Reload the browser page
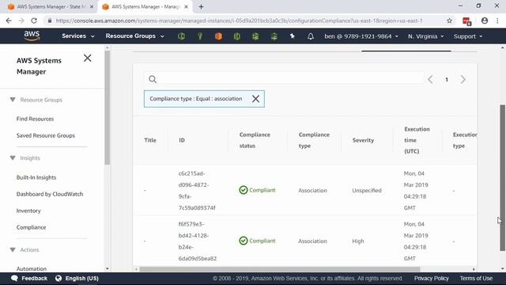The image size is (506, 285). click(x=34, y=21)
